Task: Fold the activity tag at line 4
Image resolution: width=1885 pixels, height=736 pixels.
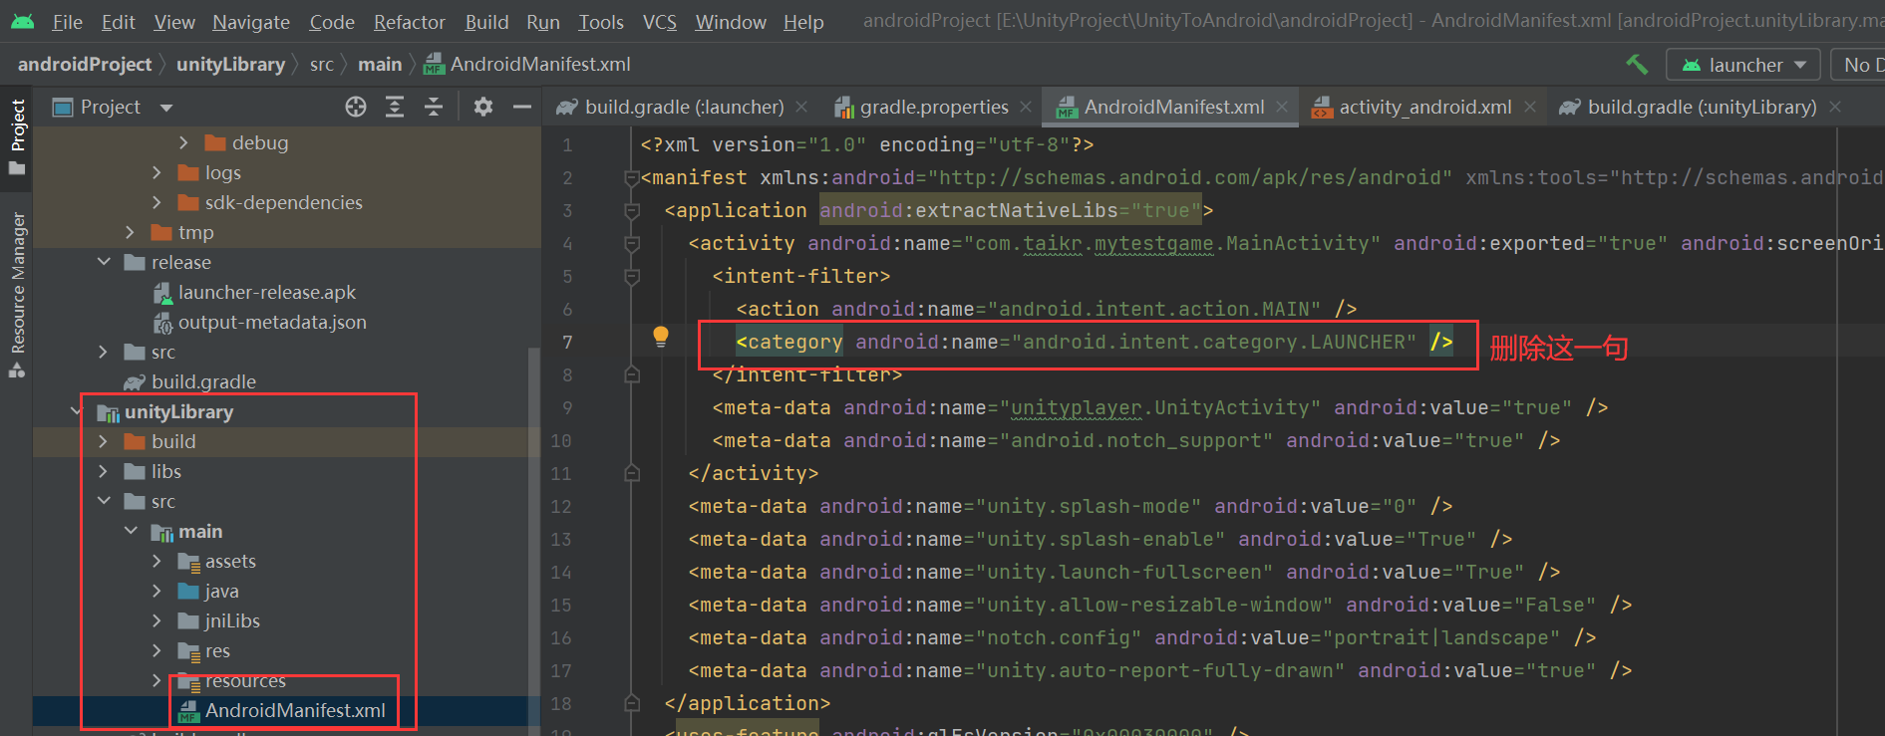Action: click(x=632, y=244)
